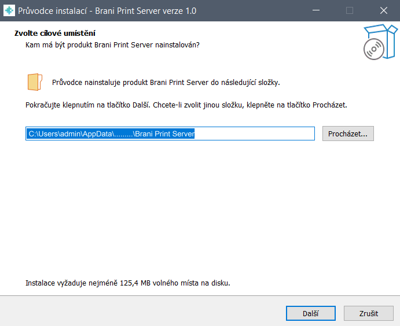The image size is (400, 326).
Task: Click the instruction text starting "Pokračujte klepnutím"
Action: [x=186, y=105]
